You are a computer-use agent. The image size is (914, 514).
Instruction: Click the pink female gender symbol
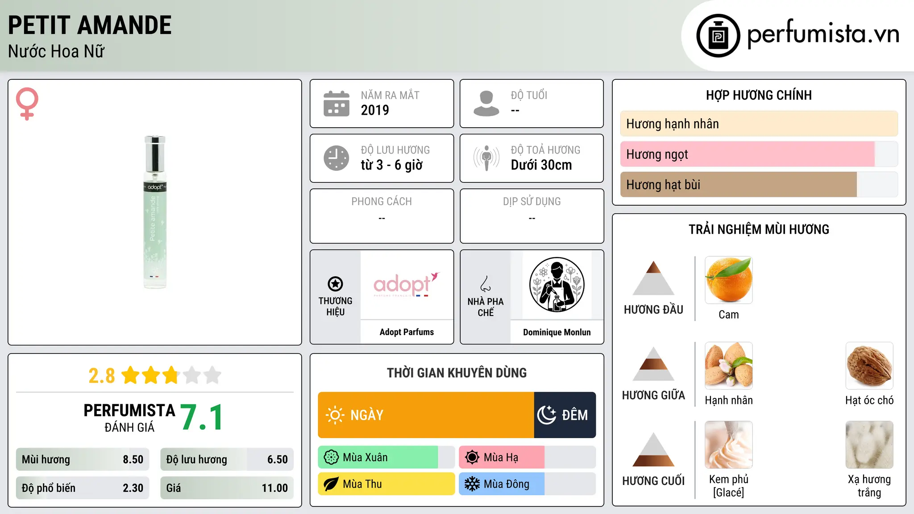tap(27, 104)
